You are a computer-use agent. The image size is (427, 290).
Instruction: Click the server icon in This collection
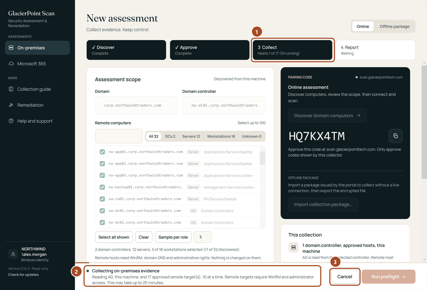(294, 247)
